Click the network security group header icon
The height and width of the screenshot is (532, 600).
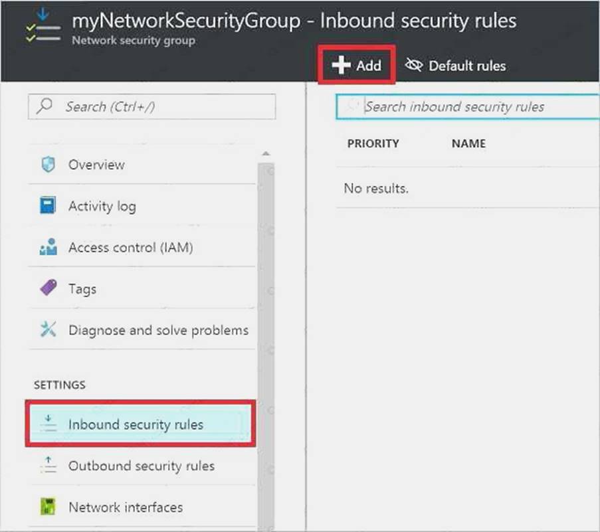(43, 26)
